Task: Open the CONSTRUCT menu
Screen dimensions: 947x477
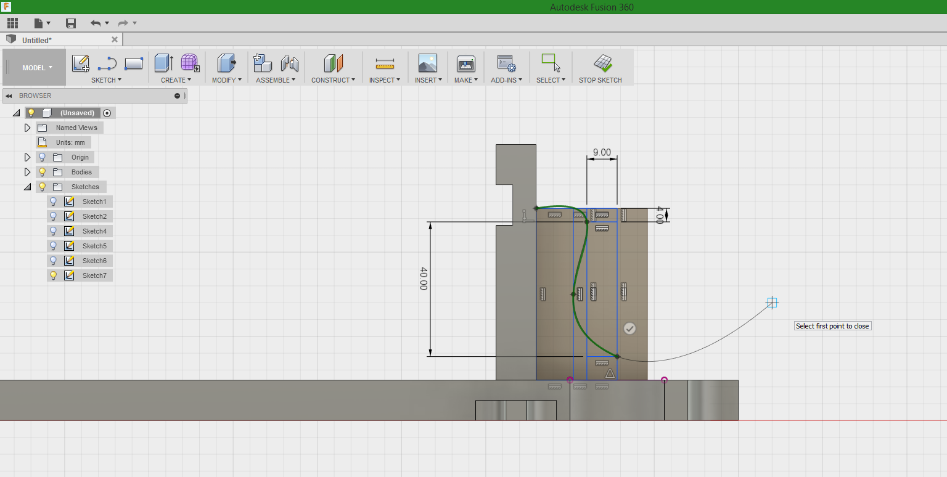Action: 333,80
